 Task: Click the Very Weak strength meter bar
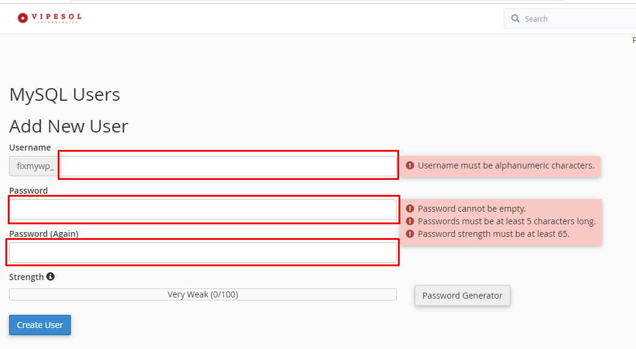[203, 294]
